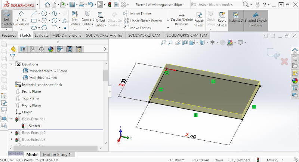Open the Options gear icon
299x162 pixels.
click(x=123, y=4)
